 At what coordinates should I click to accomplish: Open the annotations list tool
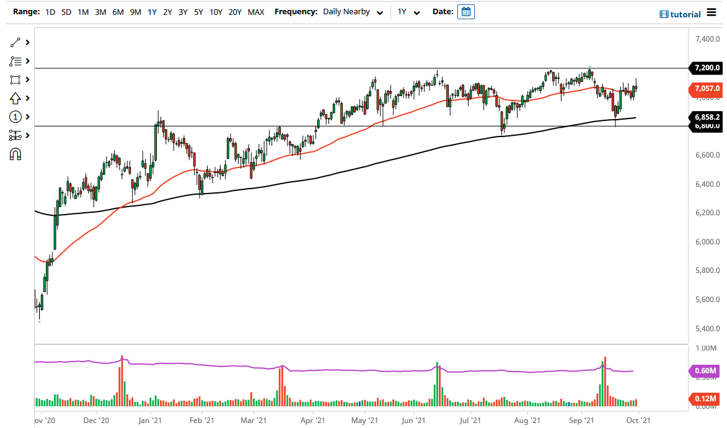[15, 61]
